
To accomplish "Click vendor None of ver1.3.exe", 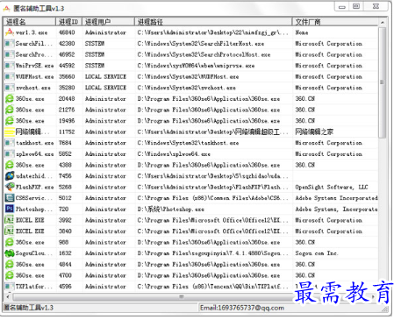I will [302, 32].
